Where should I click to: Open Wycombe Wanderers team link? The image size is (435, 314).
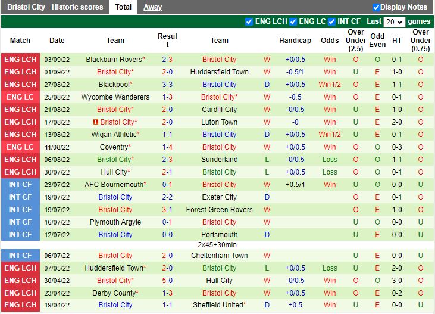click(115, 97)
